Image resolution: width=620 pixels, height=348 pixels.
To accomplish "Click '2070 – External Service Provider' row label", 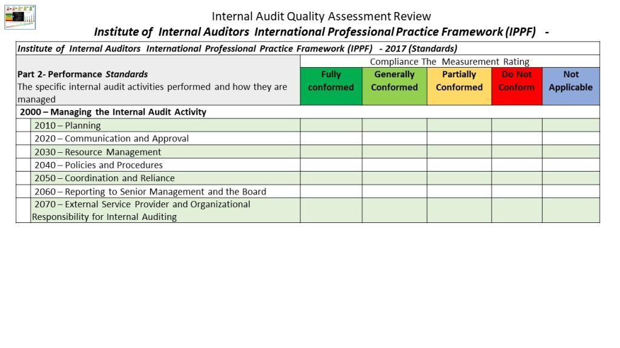I will tap(141, 210).
